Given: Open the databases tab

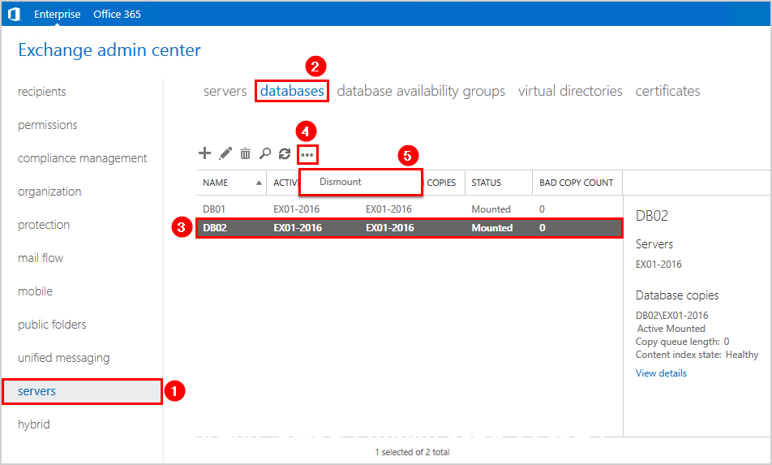Looking at the screenshot, I should tap(292, 91).
